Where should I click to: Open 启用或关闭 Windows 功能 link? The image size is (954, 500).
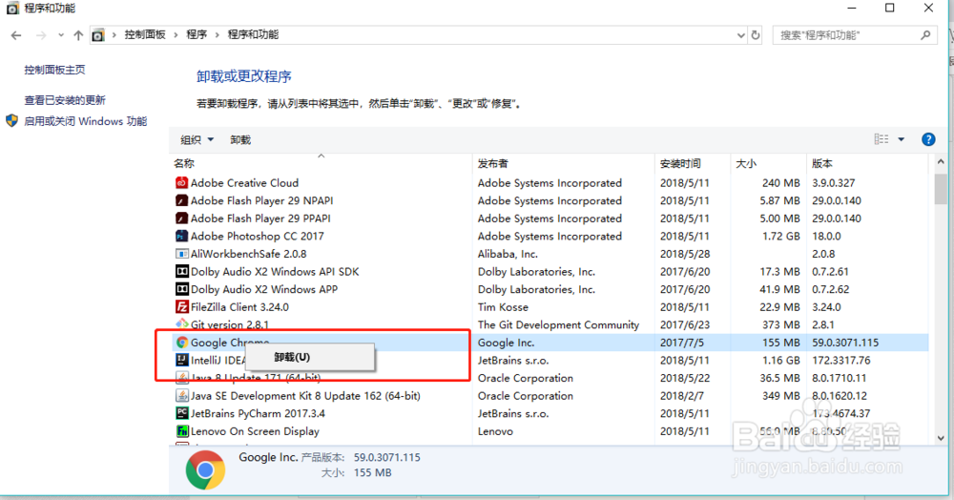[x=85, y=121]
